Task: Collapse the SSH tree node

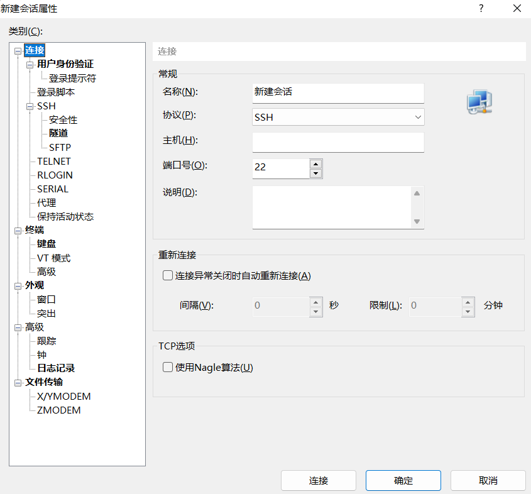Action: pos(30,106)
